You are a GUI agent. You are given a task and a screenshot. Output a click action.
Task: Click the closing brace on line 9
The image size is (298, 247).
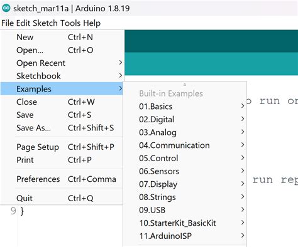[22, 211]
